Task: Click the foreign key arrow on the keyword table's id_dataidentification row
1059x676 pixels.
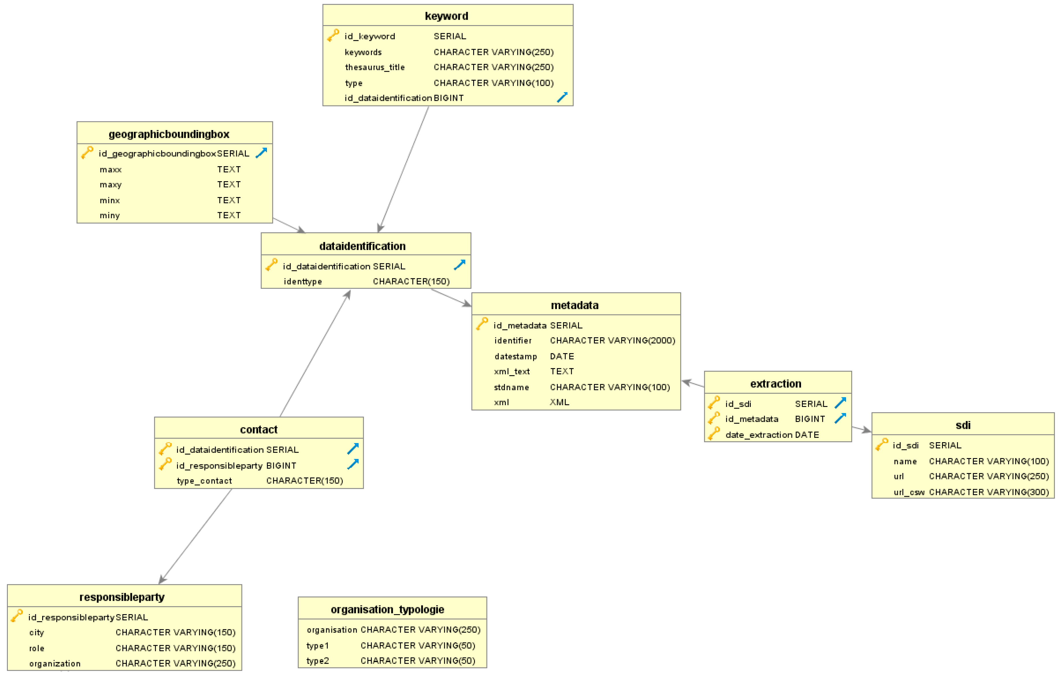Action: tap(562, 97)
